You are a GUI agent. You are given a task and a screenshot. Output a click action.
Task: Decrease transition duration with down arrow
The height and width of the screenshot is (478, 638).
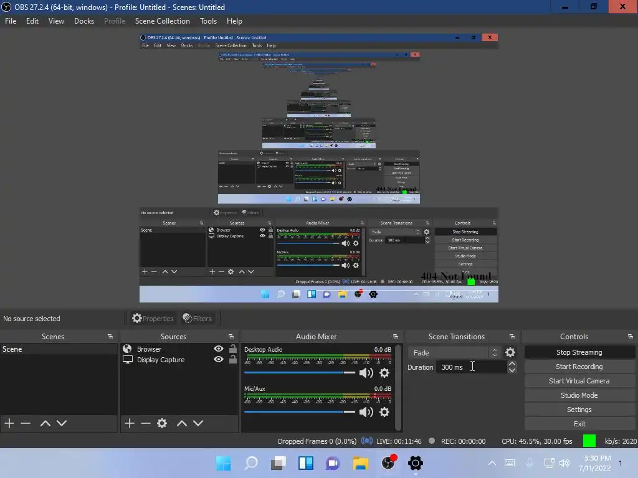(x=512, y=370)
